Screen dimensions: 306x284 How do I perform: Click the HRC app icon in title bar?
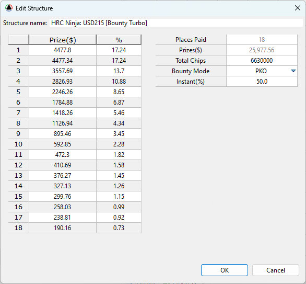point(9,8)
